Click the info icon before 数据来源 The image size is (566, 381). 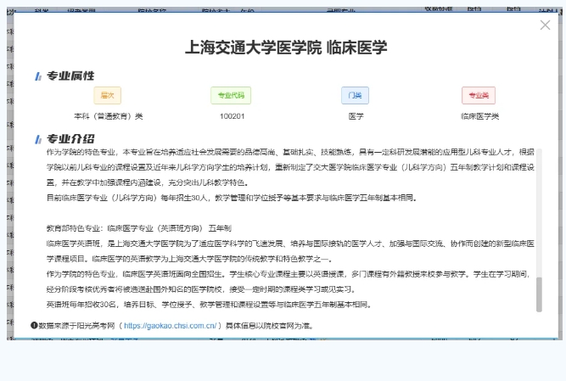(34, 326)
